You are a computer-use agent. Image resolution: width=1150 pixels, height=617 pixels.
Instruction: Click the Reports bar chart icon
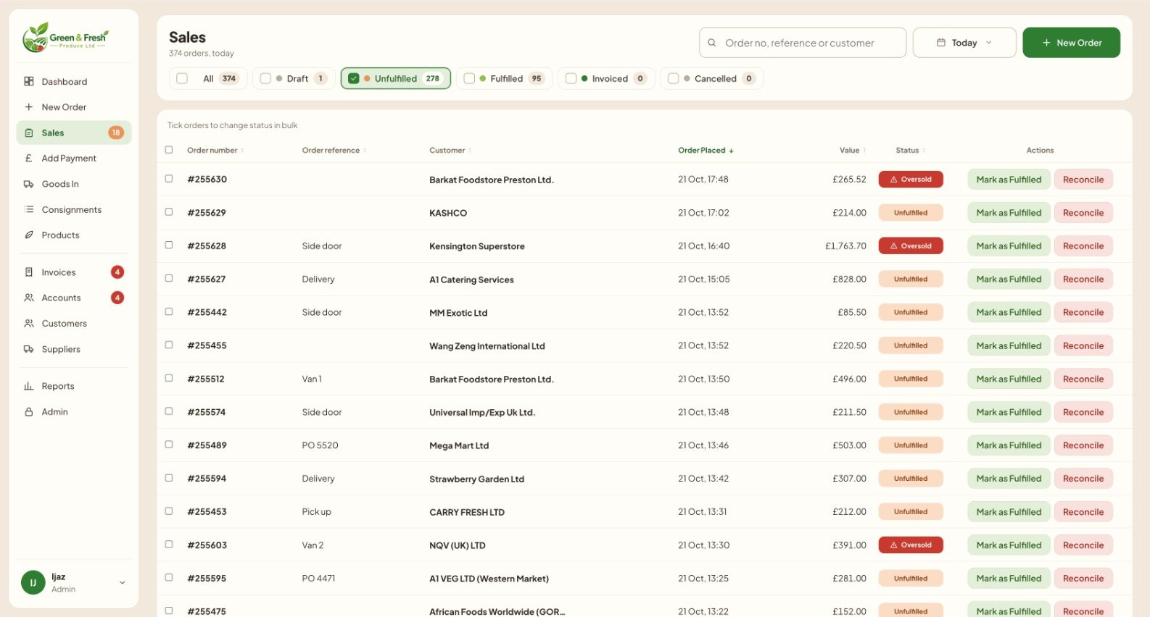pyautogui.click(x=29, y=387)
